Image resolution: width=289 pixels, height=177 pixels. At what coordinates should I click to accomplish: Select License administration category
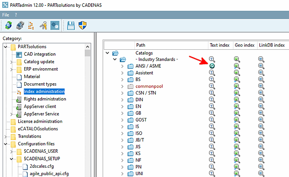point(40,121)
